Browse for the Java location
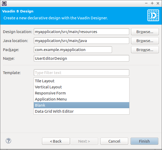Viewport: 162px width, 150px height. pos(145,41)
